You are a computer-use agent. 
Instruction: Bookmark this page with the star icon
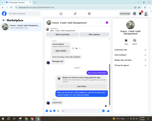tap(139, 8)
